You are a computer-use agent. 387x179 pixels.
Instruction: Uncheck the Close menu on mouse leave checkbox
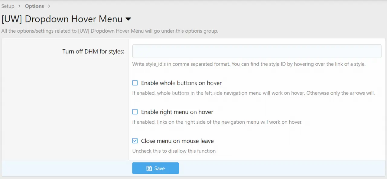(135, 141)
